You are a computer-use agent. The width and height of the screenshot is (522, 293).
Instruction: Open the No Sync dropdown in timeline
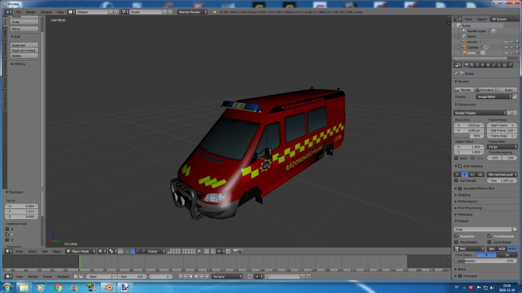point(227,276)
